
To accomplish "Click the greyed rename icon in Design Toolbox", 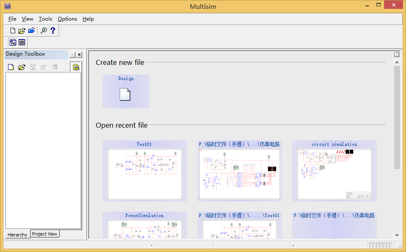I will (x=54, y=67).
